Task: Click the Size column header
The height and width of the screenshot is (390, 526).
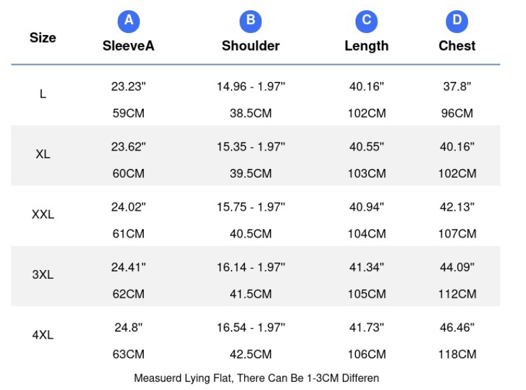Action: pyautogui.click(x=43, y=37)
